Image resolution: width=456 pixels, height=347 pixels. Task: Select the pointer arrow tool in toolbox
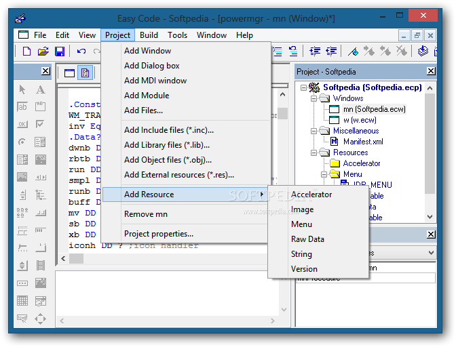[22, 89]
